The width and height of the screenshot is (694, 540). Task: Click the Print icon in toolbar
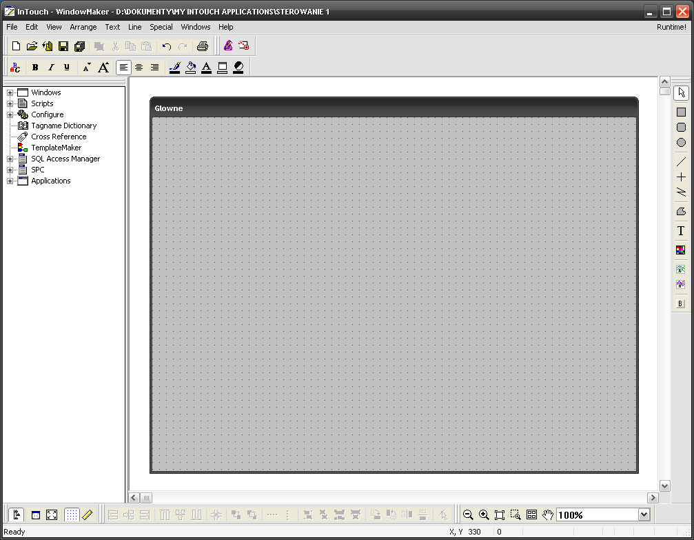202,46
